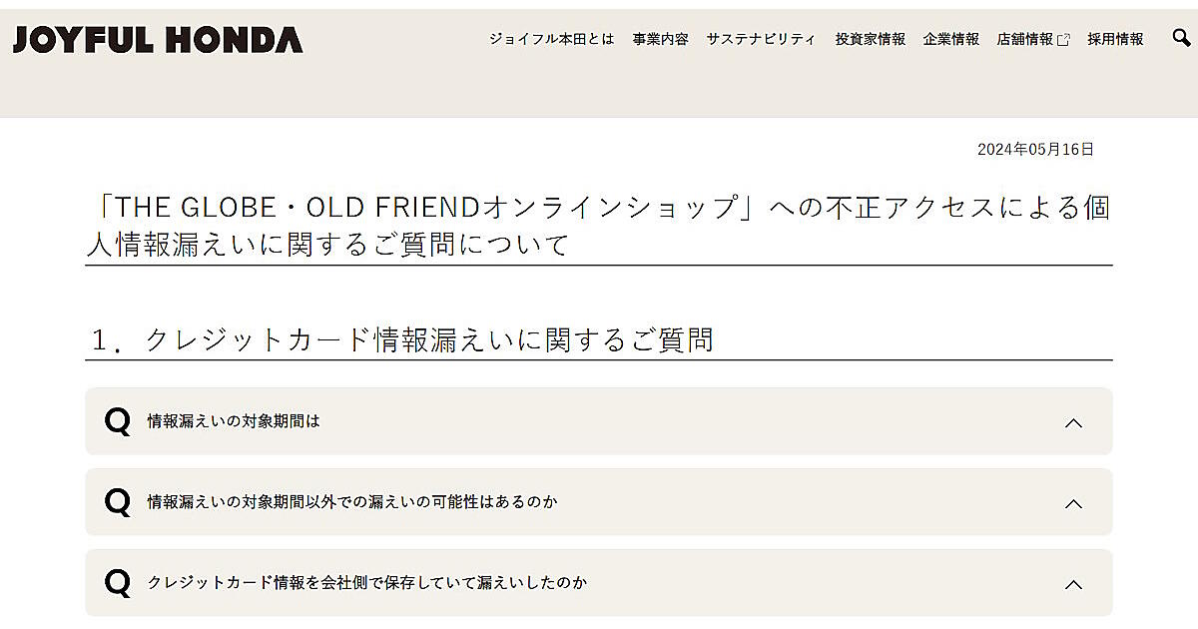Click the JOYFUL HONDA logo
The width and height of the screenshot is (1198, 629).
(158, 40)
